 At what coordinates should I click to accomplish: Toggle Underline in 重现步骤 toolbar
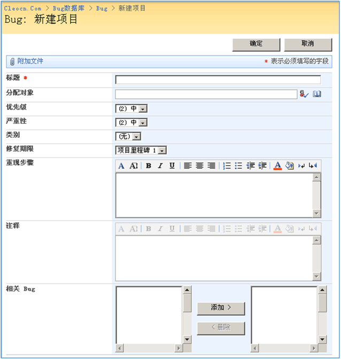point(172,166)
